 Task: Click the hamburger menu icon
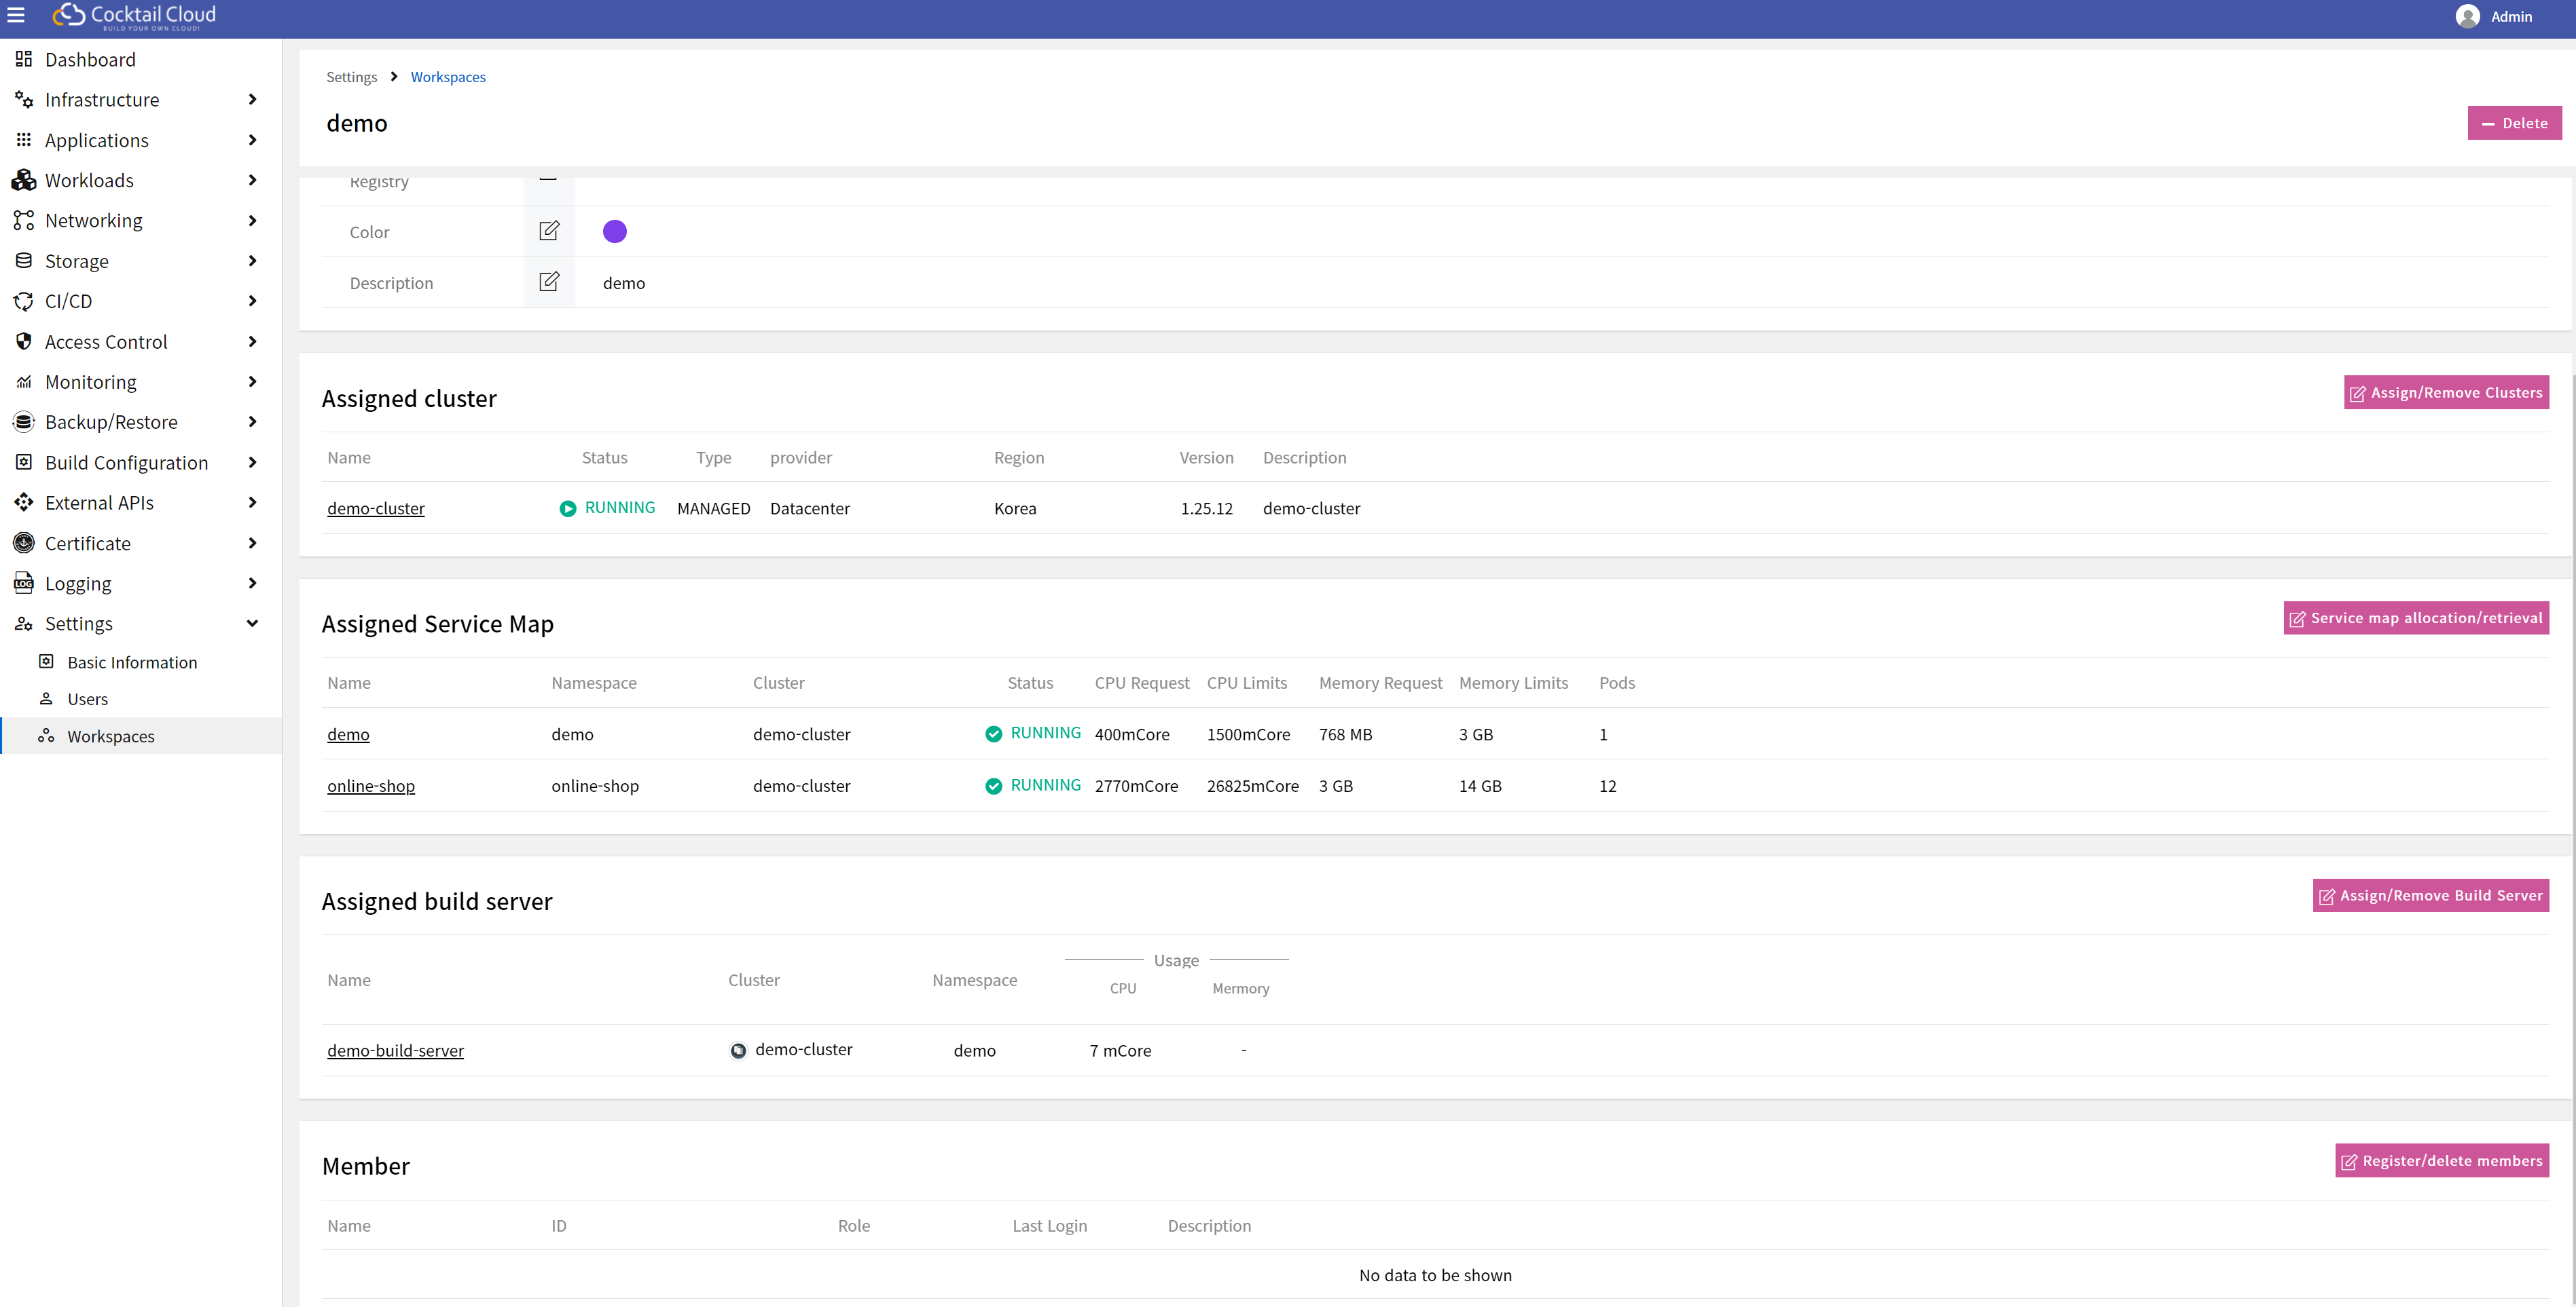tap(16, 16)
